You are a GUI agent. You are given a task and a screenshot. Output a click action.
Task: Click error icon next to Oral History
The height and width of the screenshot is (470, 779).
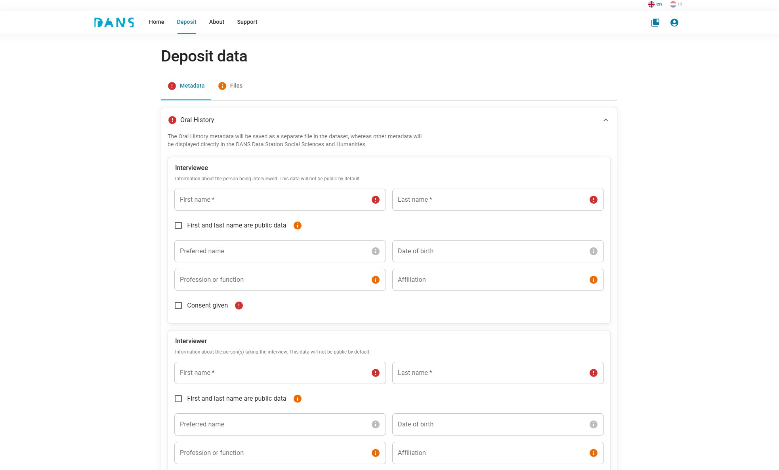point(172,120)
